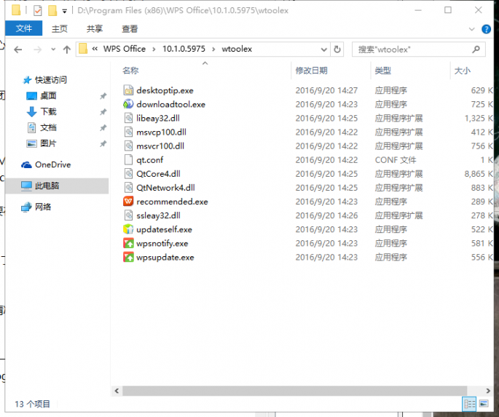Click the search magnifier icon

[476, 49]
